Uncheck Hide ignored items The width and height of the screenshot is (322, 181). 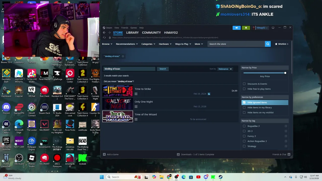point(244,103)
